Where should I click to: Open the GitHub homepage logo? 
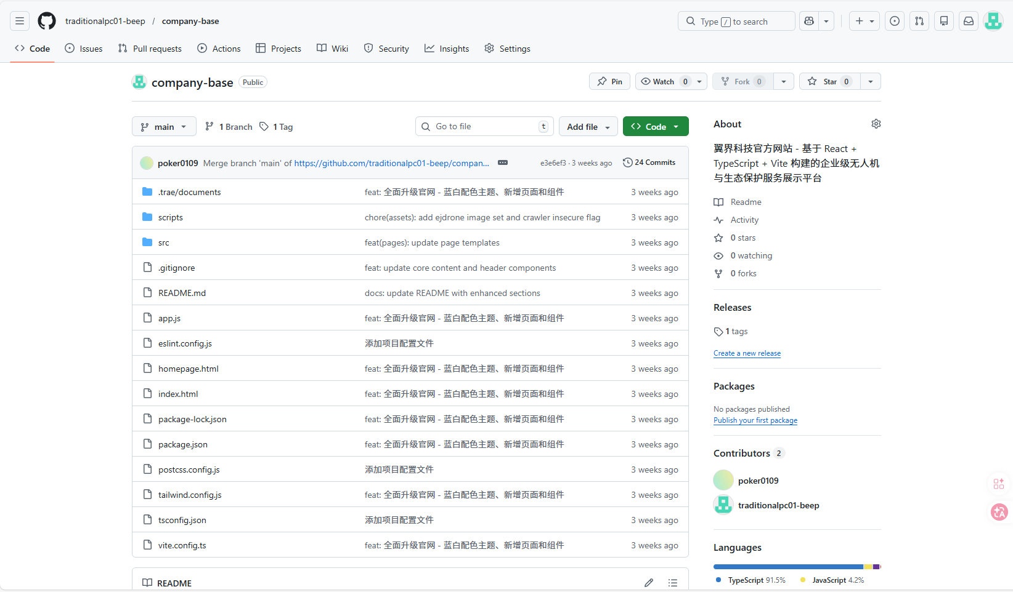[47, 21]
